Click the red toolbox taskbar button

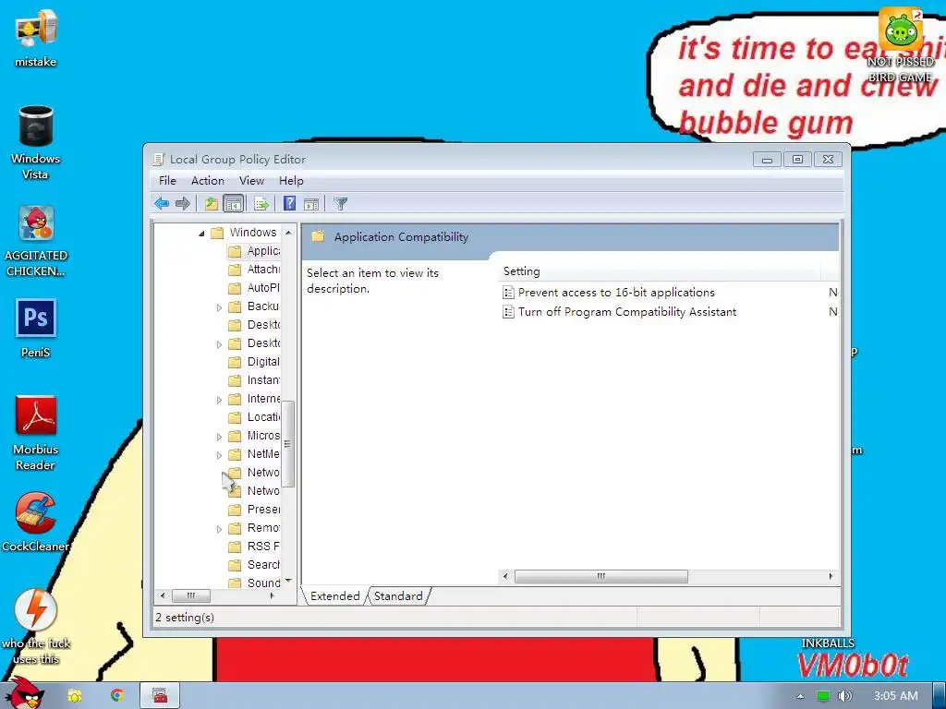pos(160,696)
